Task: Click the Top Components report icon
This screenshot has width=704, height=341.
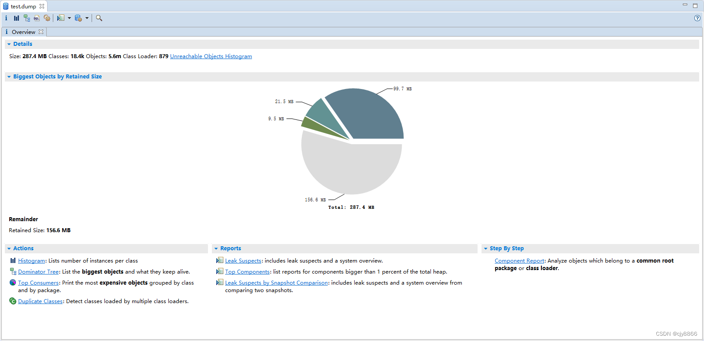Action: click(220, 271)
